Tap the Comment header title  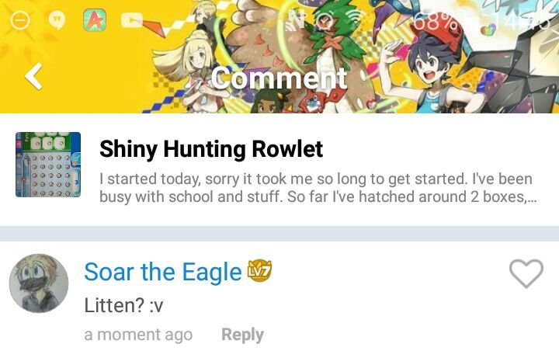[x=279, y=78]
